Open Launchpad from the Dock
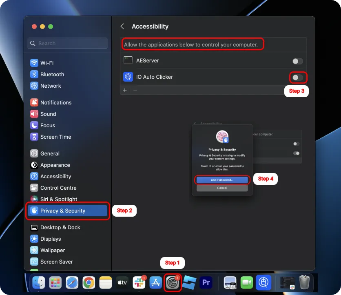The height and width of the screenshot is (295, 341). coord(55,282)
